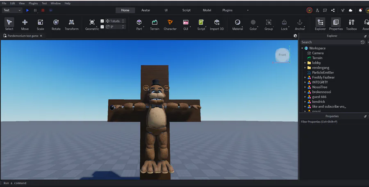
Task: Open the comments chat icon
Action: [x=325, y=10]
